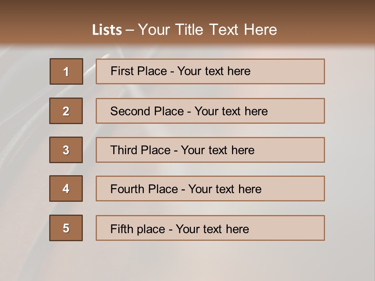Click the 'Fifth place - Your text here' bar
Screen dimensions: 375x281
pos(210,228)
